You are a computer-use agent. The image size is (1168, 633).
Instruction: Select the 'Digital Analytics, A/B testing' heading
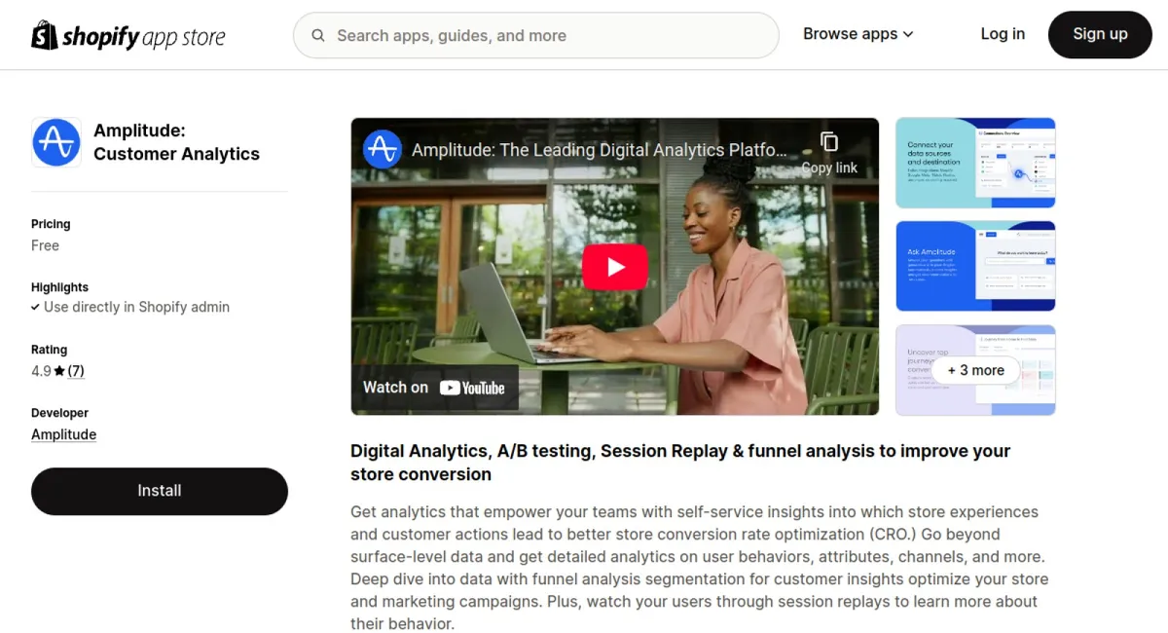click(680, 463)
